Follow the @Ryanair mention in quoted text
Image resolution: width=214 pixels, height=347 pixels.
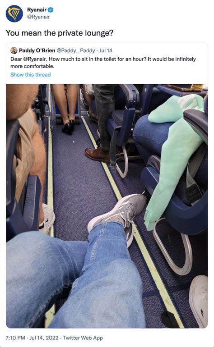pyautogui.click(x=35, y=59)
